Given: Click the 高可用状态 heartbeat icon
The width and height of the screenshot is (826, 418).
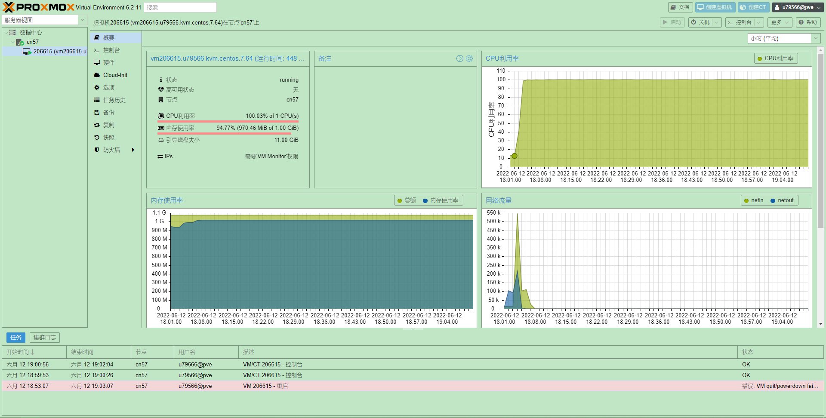Looking at the screenshot, I should (161, 90).
